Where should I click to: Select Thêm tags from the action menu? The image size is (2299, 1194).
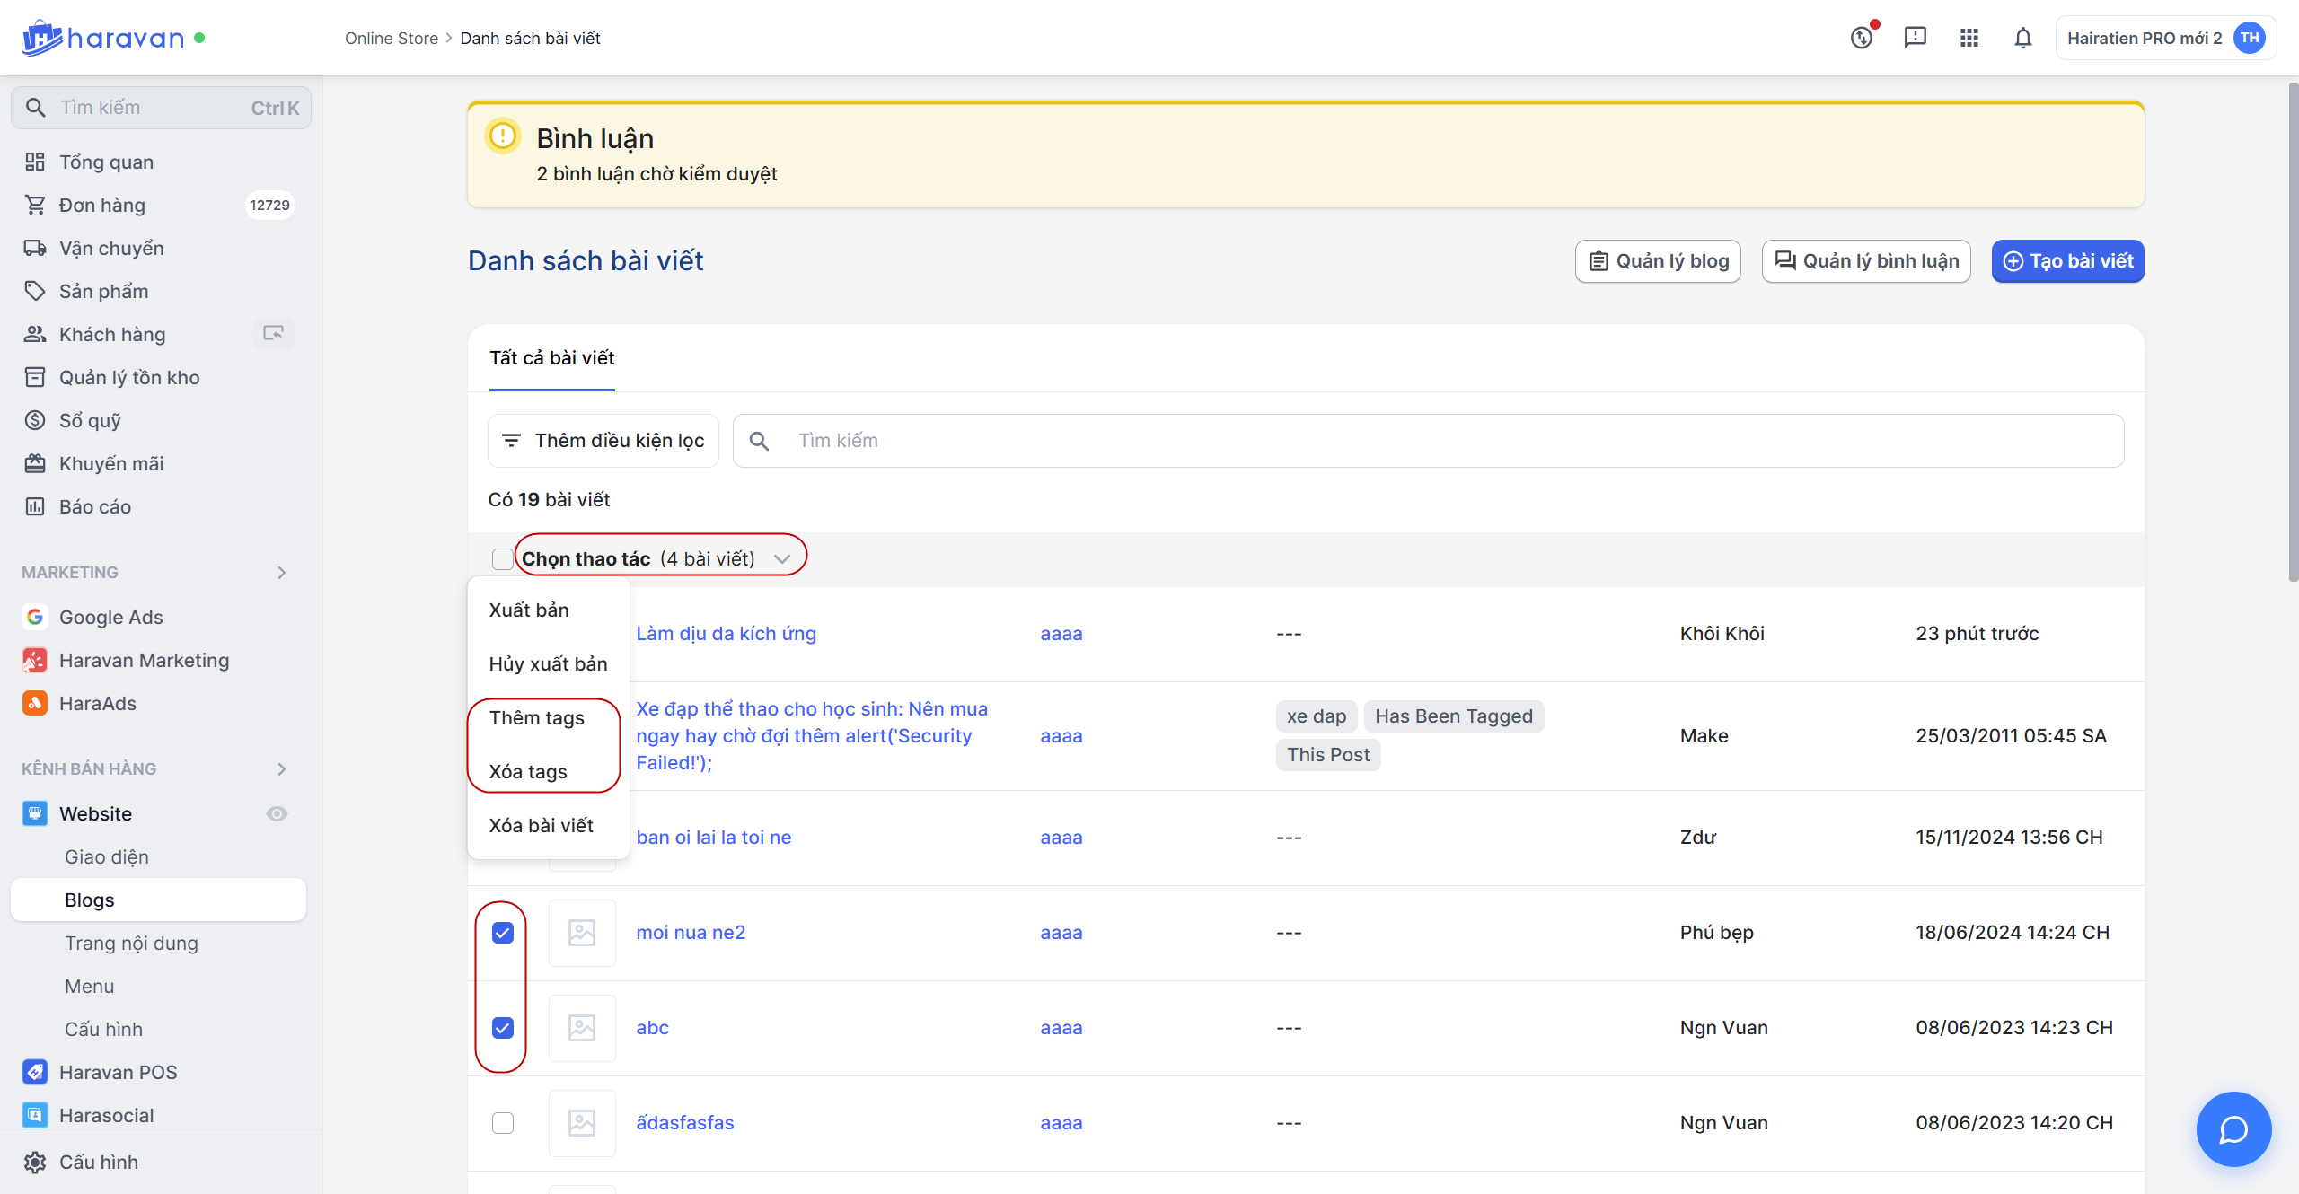(x=537, y=718)
